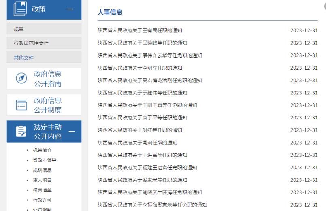Open 权责清单 sidebar entry
This screenshot has width=326, height=211.
click(42, 190)
